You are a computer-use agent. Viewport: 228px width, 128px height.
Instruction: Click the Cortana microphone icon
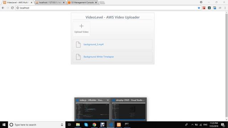62,125
